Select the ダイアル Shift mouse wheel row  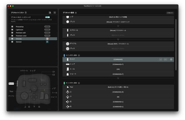[118, 44]
